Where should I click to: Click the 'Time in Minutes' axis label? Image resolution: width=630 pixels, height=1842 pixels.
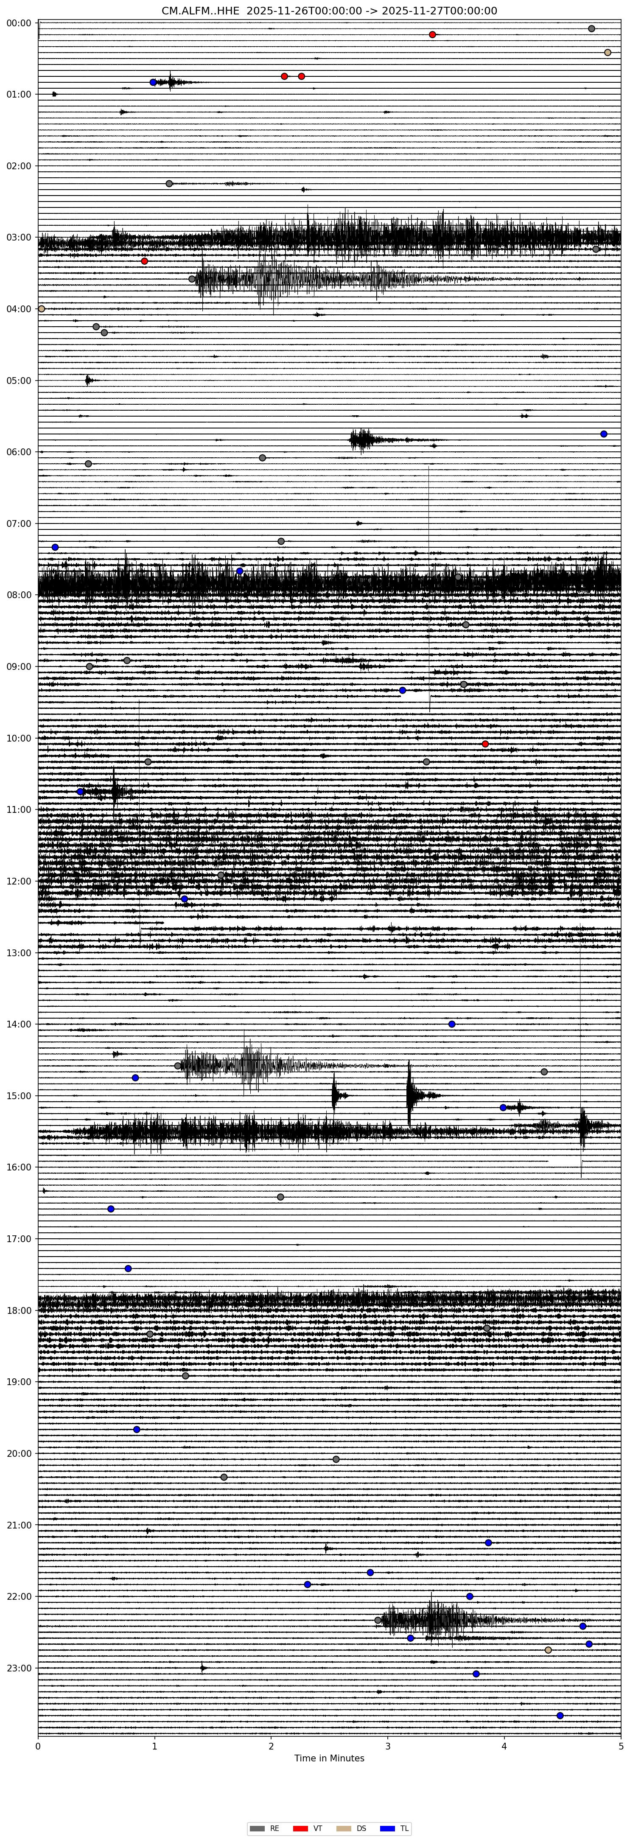click(x=329, y=1758)
